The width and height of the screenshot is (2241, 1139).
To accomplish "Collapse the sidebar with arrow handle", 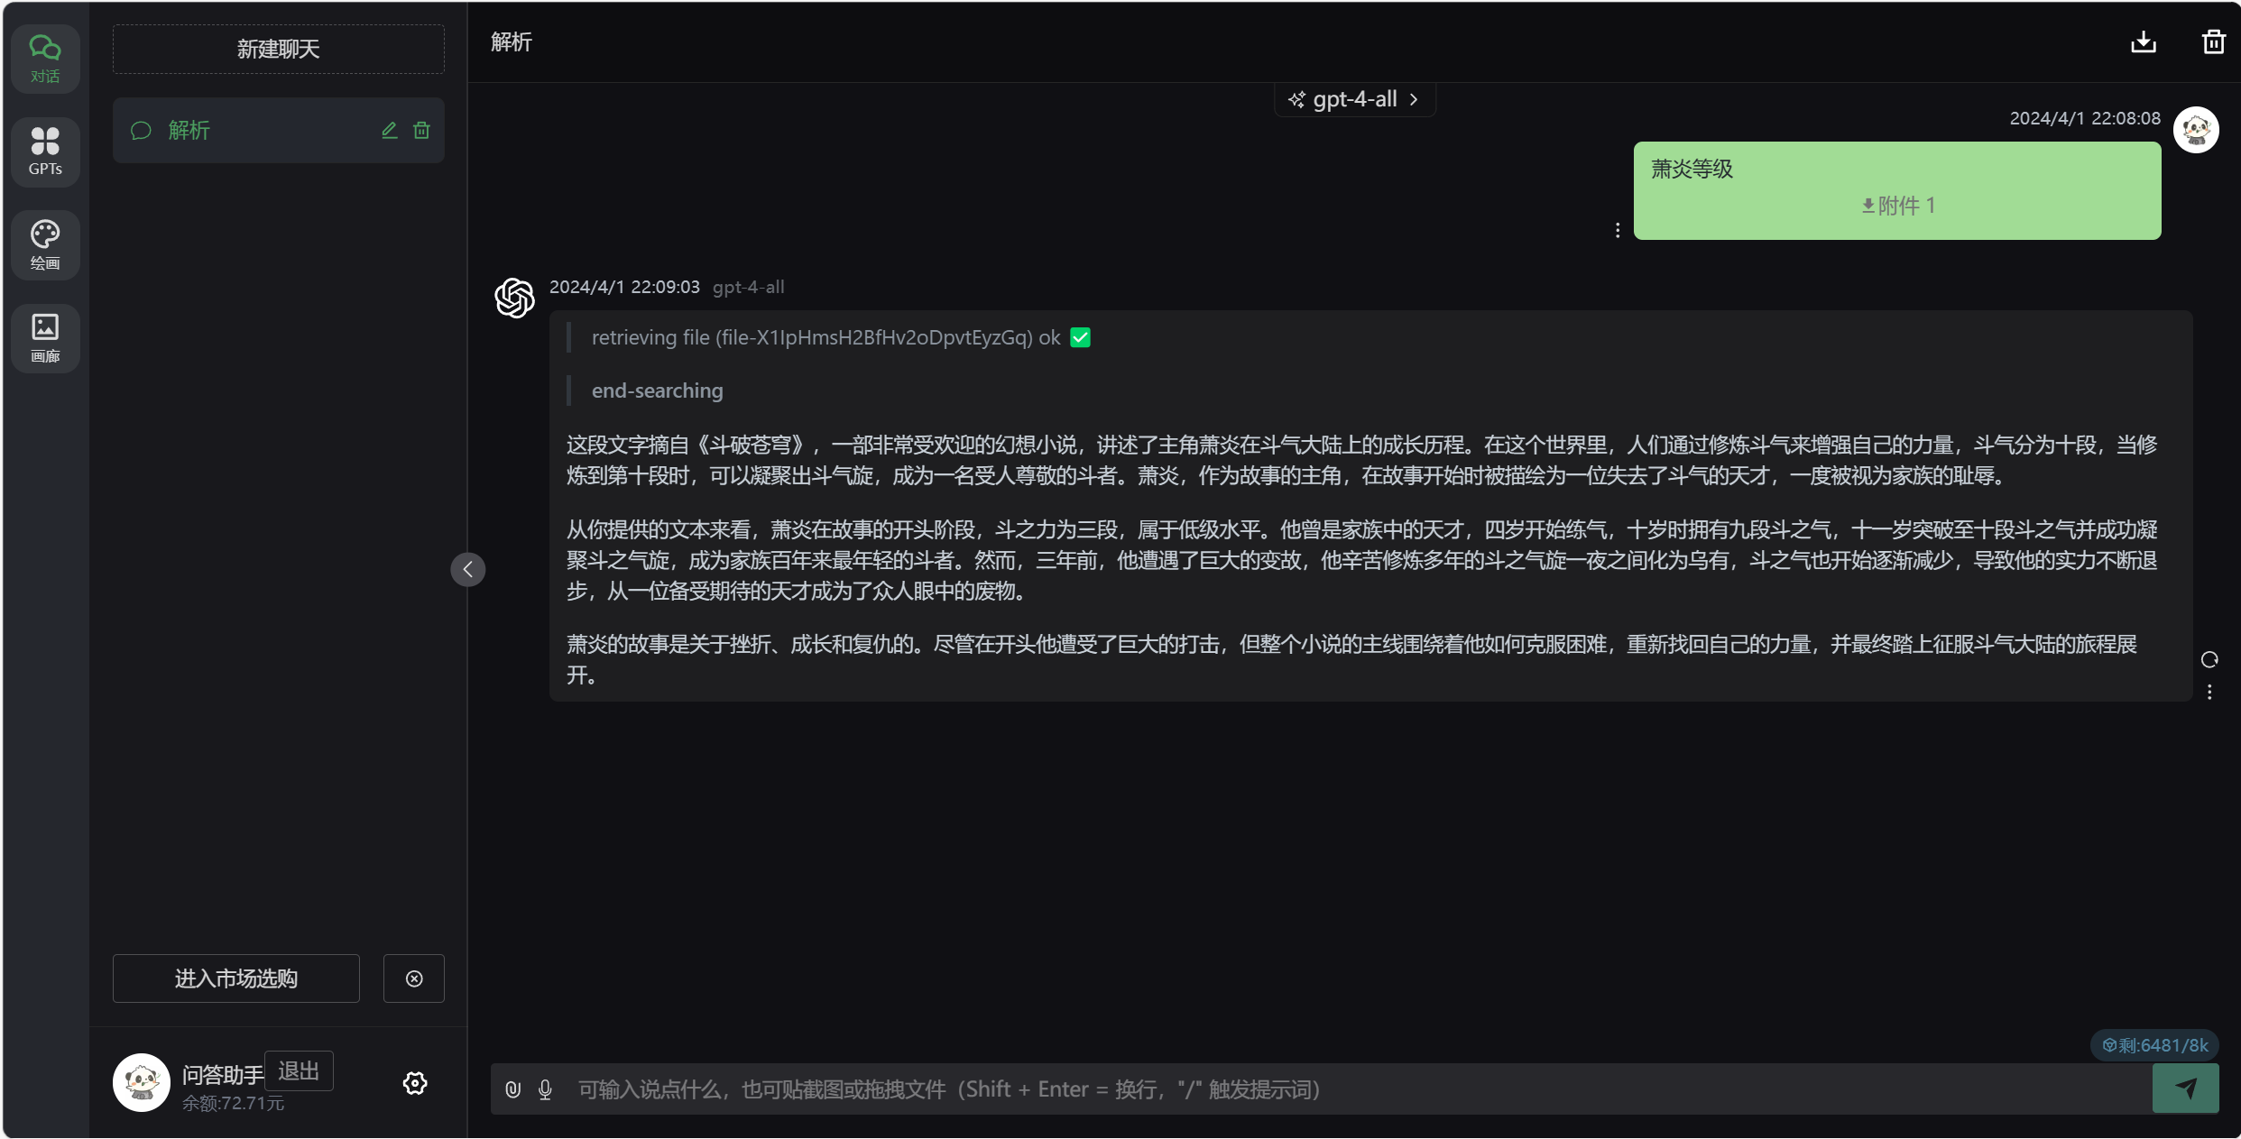I will point(467,569).
